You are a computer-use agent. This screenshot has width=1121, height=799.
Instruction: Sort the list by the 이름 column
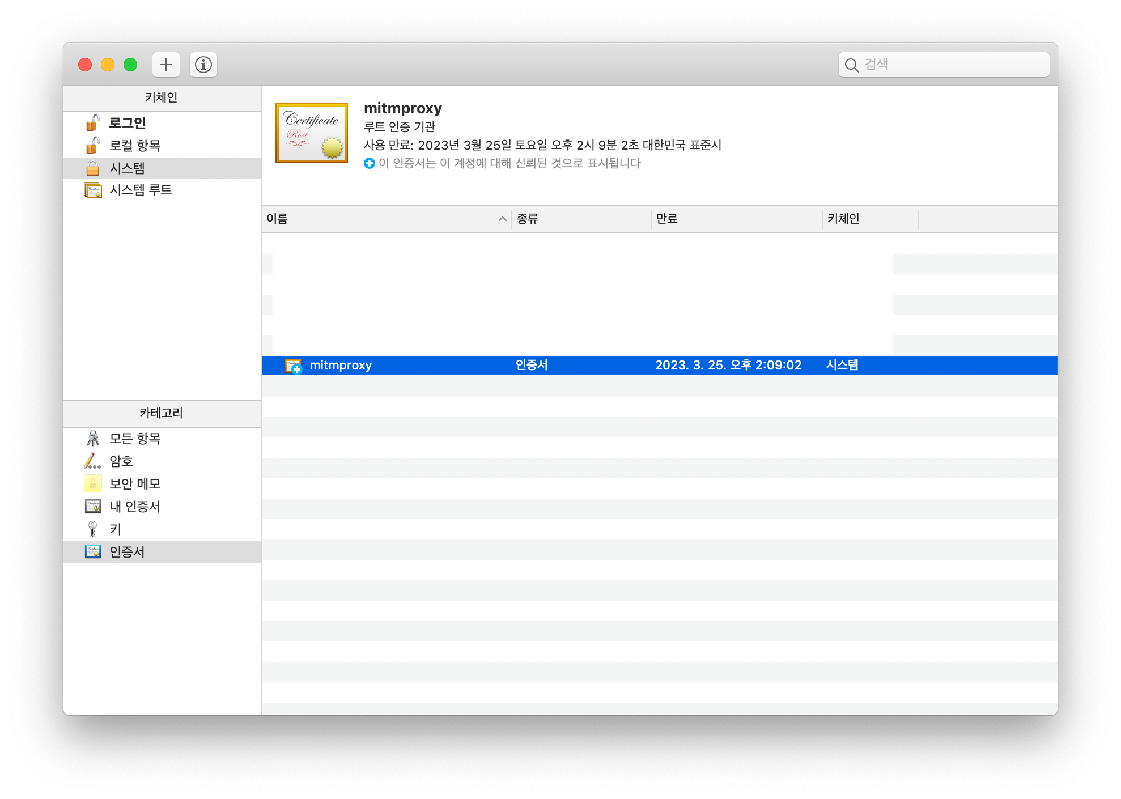(387, 219)
